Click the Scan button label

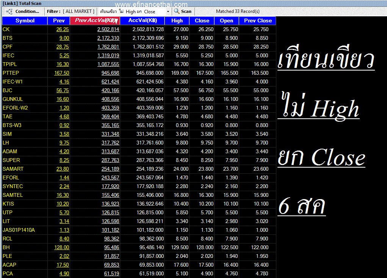click(186, 11)
